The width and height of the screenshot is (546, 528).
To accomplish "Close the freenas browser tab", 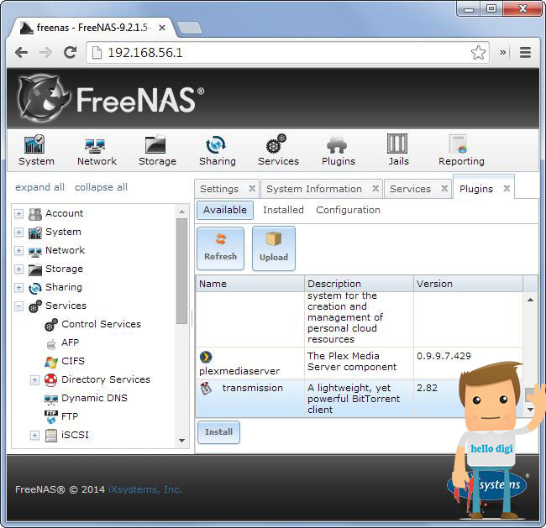I will (x=162, y=28).
